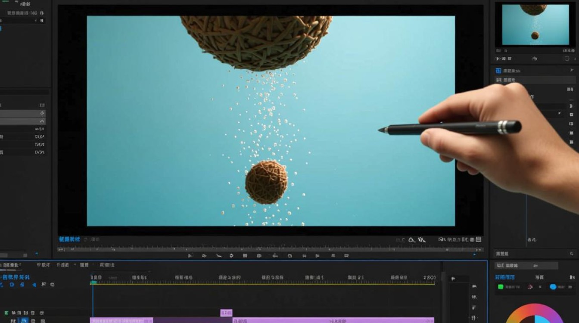Click the color wheel in the bottom-right panel
Screen dimensions: 579x323
click(535, 314)
